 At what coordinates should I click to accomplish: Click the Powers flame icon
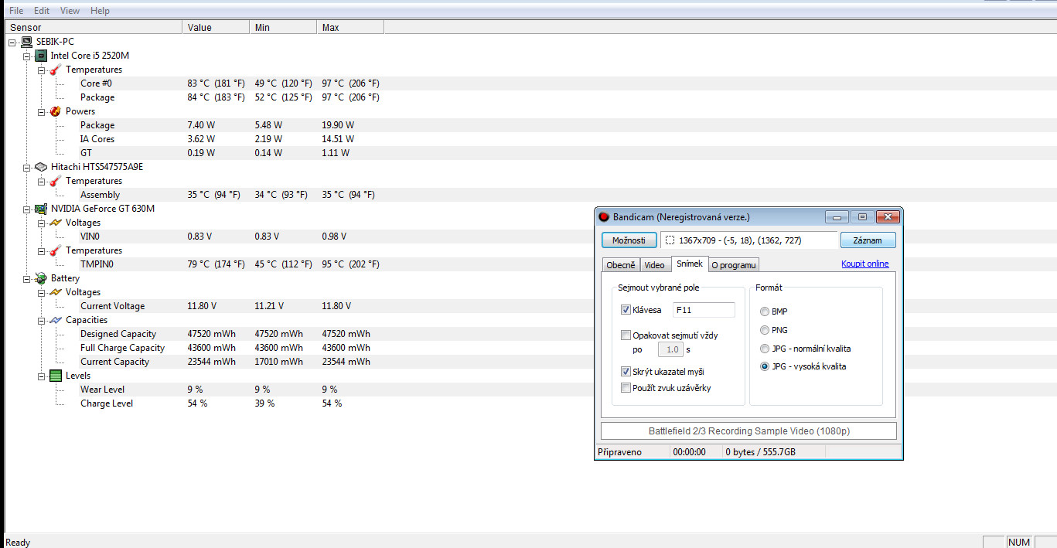click(55, 111)
